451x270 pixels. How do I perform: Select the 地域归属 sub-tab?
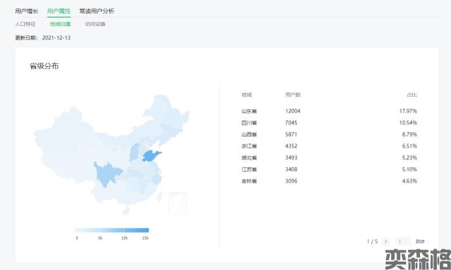pos(60,24)
